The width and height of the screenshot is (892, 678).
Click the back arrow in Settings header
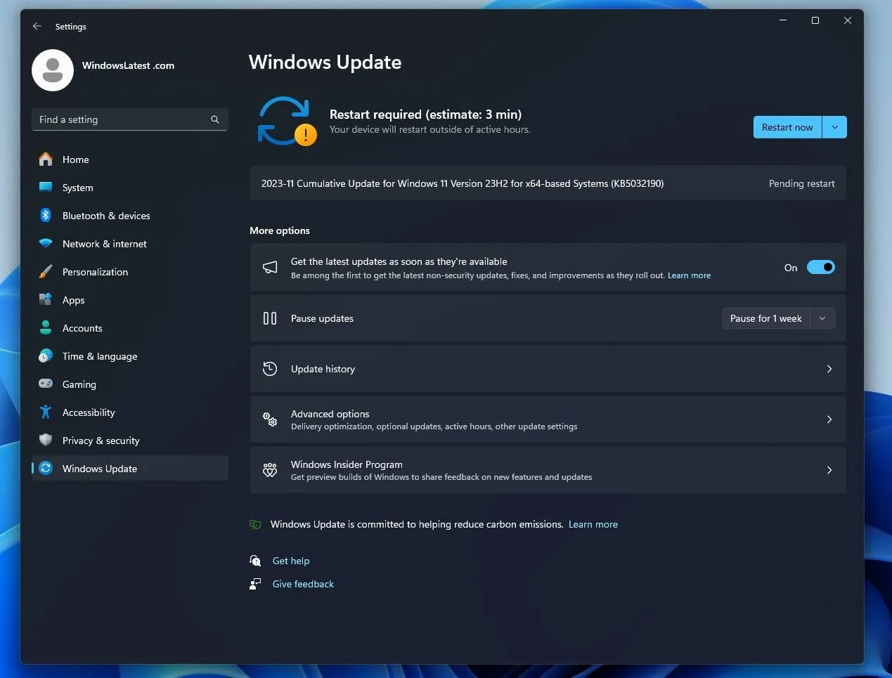coord(37,26)
